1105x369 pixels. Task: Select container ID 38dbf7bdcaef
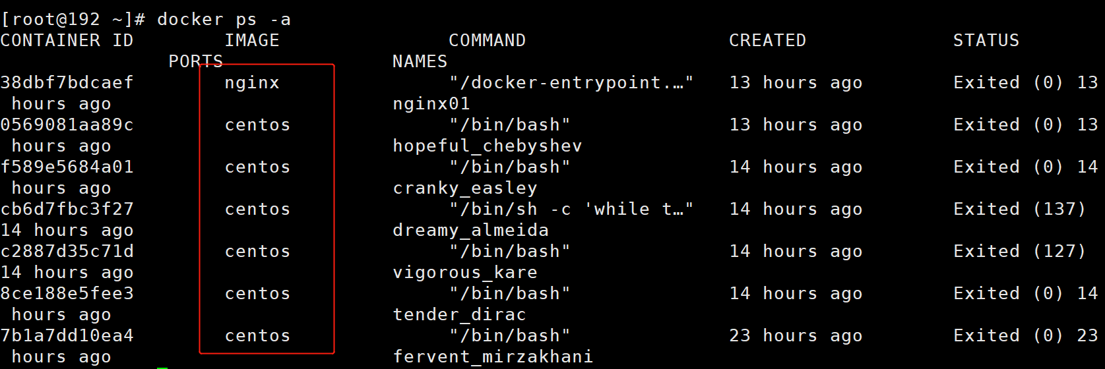[x=67, y=82]
